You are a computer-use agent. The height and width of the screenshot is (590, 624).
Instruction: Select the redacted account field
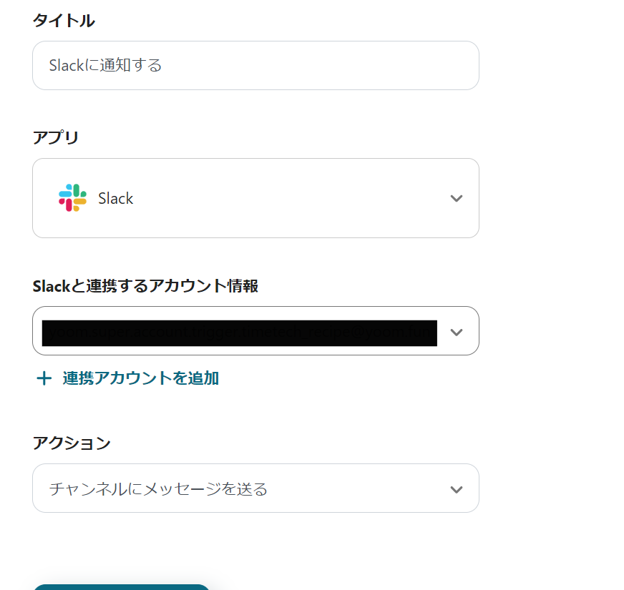[x=255, y=330]
